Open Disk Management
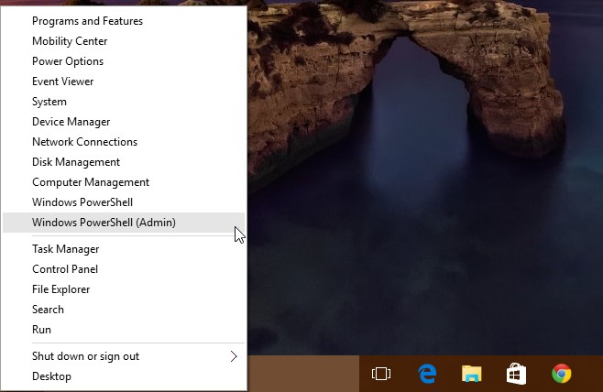The height and width of the screenshot is (392, 603). click(124, 162)
